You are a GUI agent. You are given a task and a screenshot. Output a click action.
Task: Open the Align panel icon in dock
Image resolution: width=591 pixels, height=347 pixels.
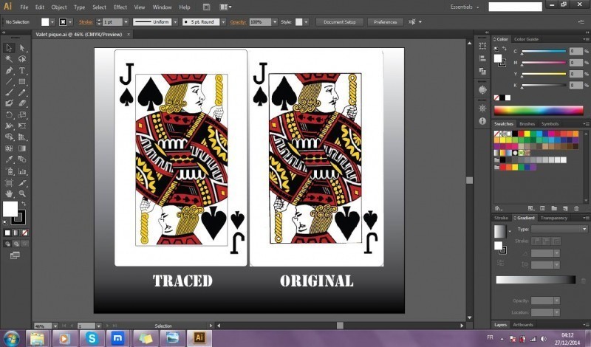click(x=482, y=58)
